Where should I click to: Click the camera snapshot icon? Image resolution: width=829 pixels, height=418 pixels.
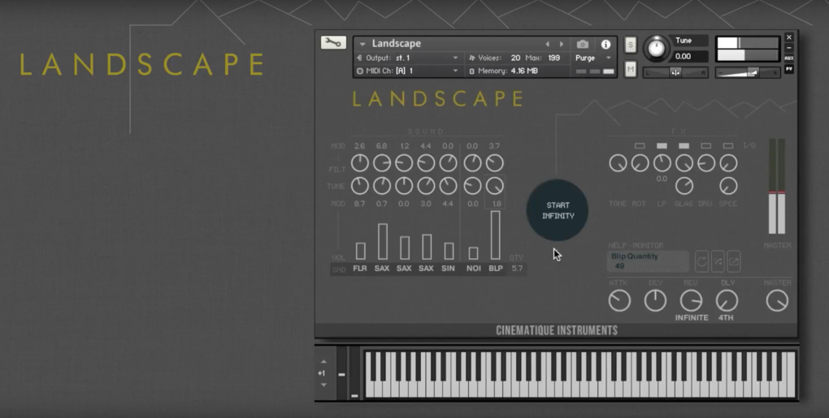(x=582, y=45)
